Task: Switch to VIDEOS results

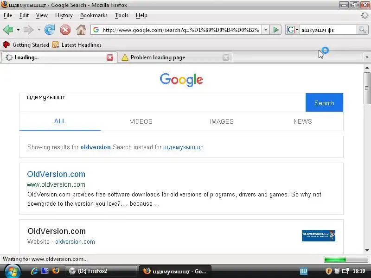Action: point(141,121)
